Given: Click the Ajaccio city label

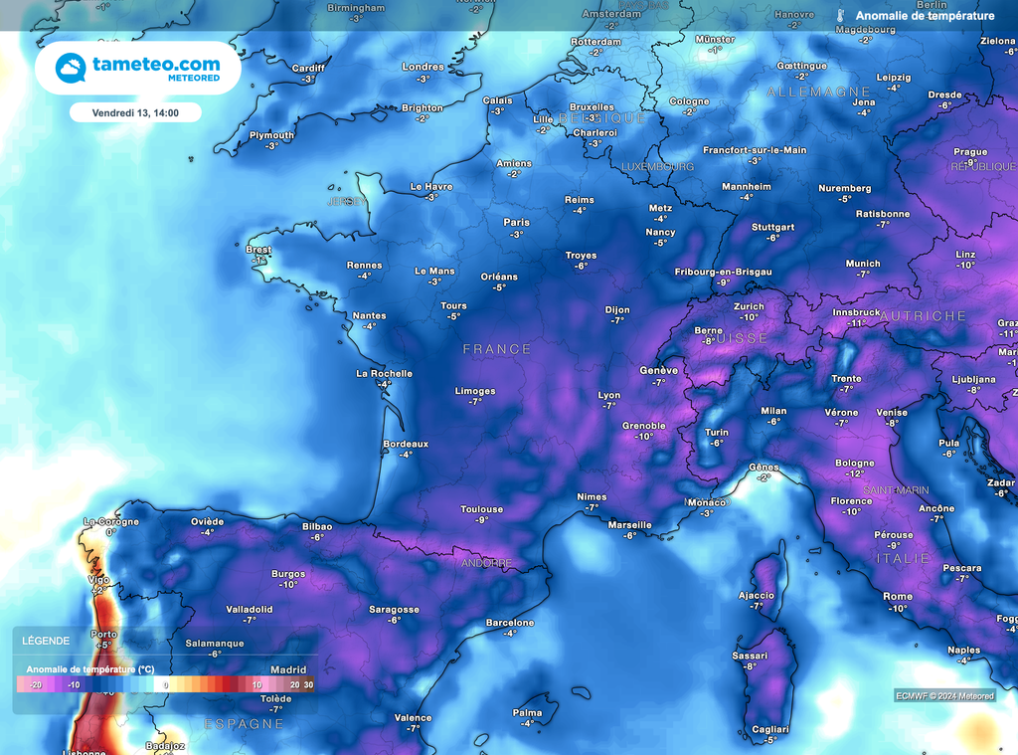Looking at the screenshot, I should point(757,595).
